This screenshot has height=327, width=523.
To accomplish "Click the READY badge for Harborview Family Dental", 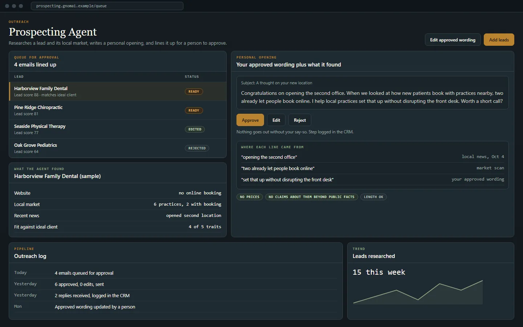I will pyautogui.click(x=194, y=92).
